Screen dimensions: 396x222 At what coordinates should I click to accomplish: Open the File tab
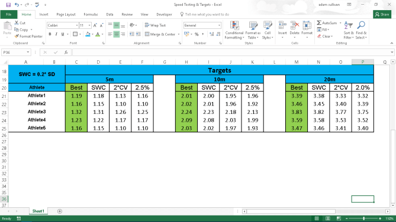[x=9, y=14]
